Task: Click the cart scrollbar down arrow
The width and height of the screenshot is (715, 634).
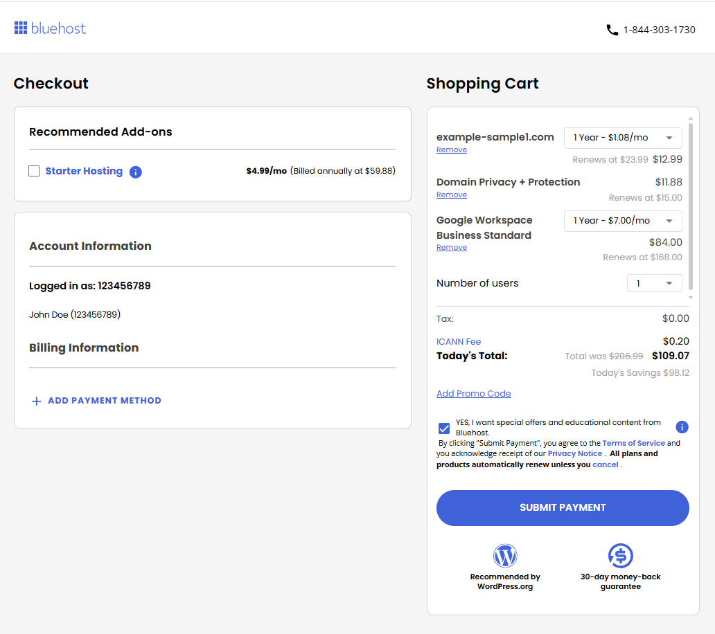Action: (x=690, y=298)
